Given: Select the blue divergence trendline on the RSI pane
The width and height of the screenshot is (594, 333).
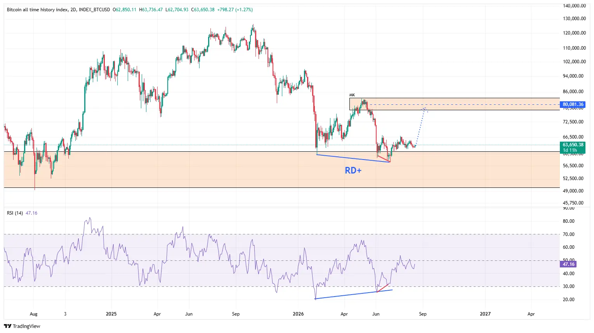Looking at the screenshot, I should point(354,294).
